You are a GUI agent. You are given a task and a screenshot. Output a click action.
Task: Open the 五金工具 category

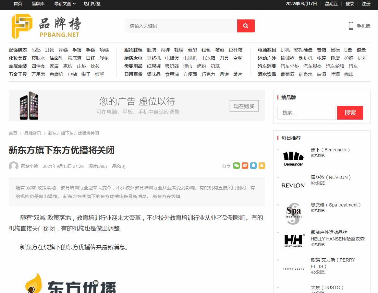pyautogui.click(x=18, y=74)
